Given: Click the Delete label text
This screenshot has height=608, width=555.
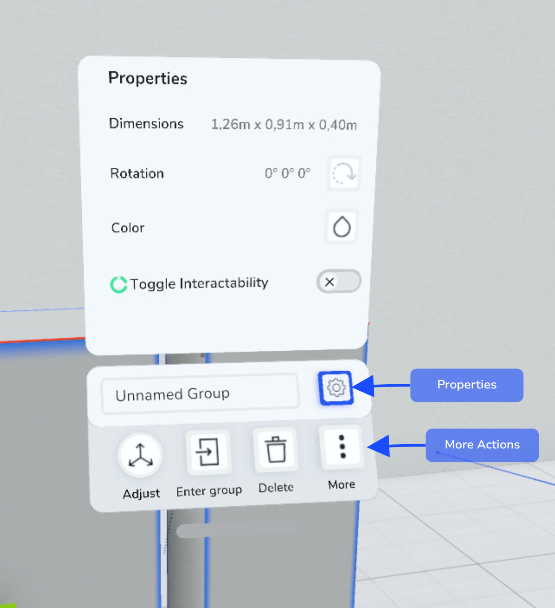Looking at the screenshot, I should pyautogui.click(x=276, y=488).
